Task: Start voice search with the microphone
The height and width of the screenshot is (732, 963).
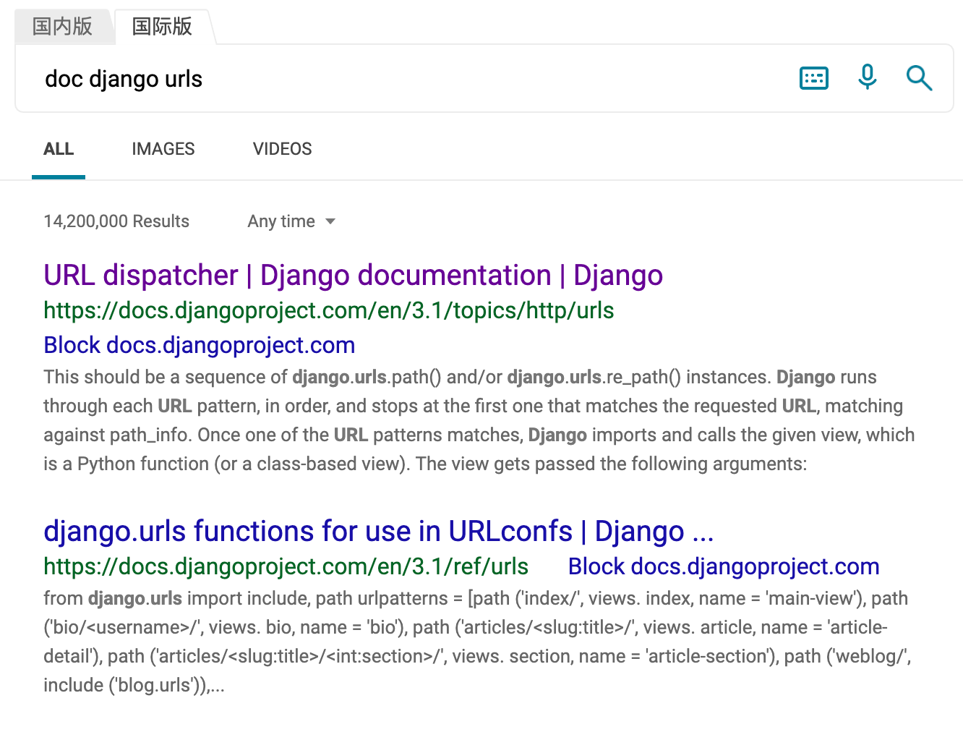Action: coord(867,77)
